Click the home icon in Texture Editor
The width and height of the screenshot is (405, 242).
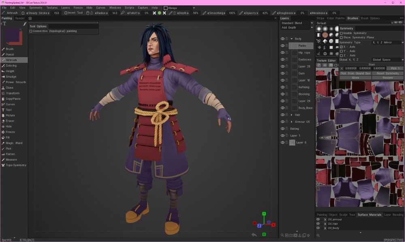pos(325,65)
